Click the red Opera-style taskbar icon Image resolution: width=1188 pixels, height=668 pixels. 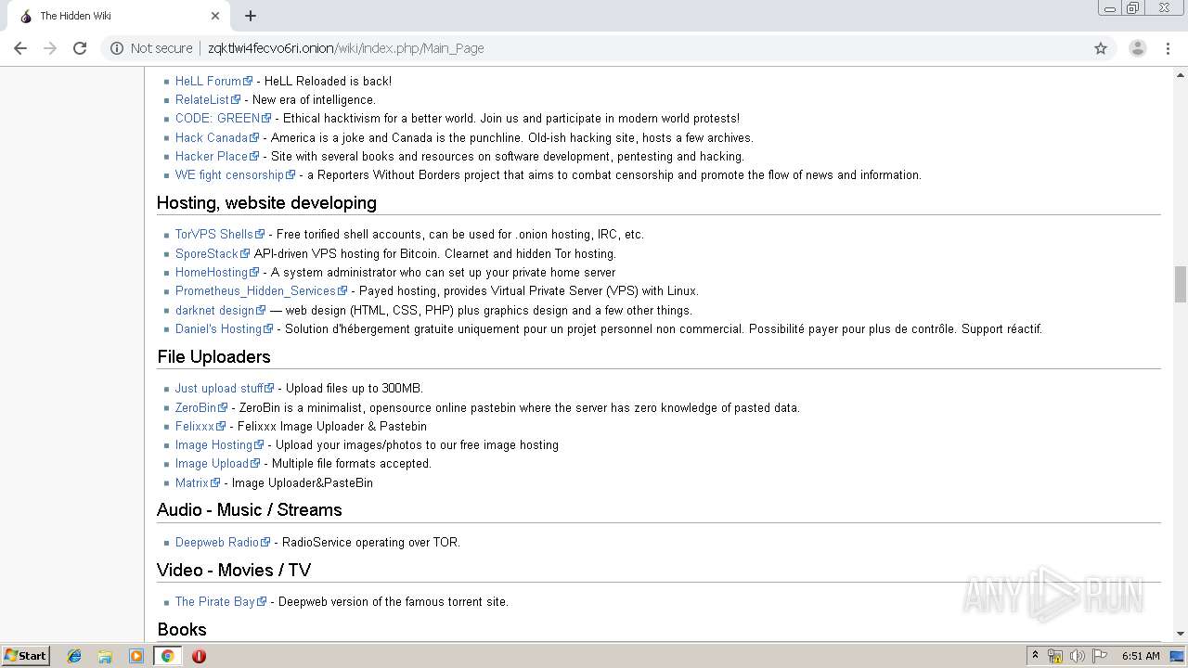(199, 656)
